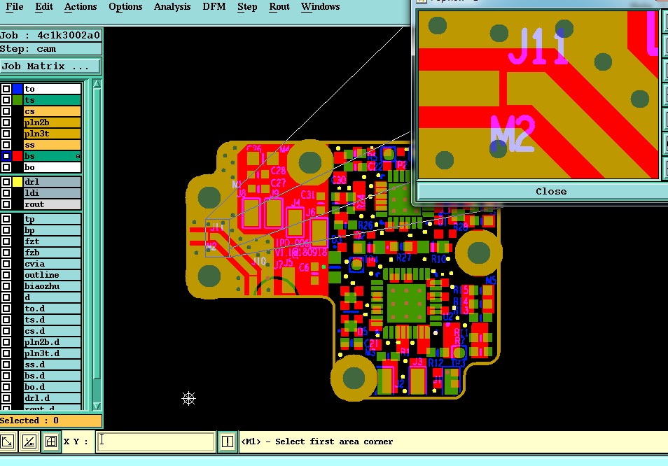Click the 'Job : 4c1k3002a0' label

(x=50, y=35)
